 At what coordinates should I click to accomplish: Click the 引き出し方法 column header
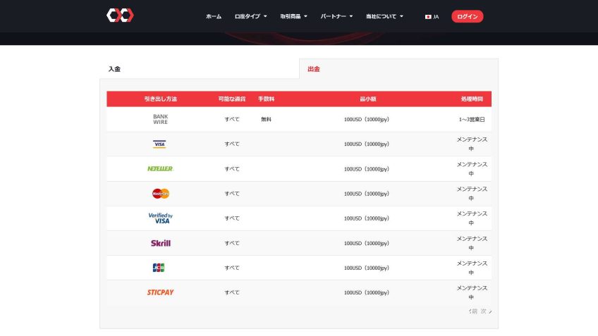coord(160,99)
